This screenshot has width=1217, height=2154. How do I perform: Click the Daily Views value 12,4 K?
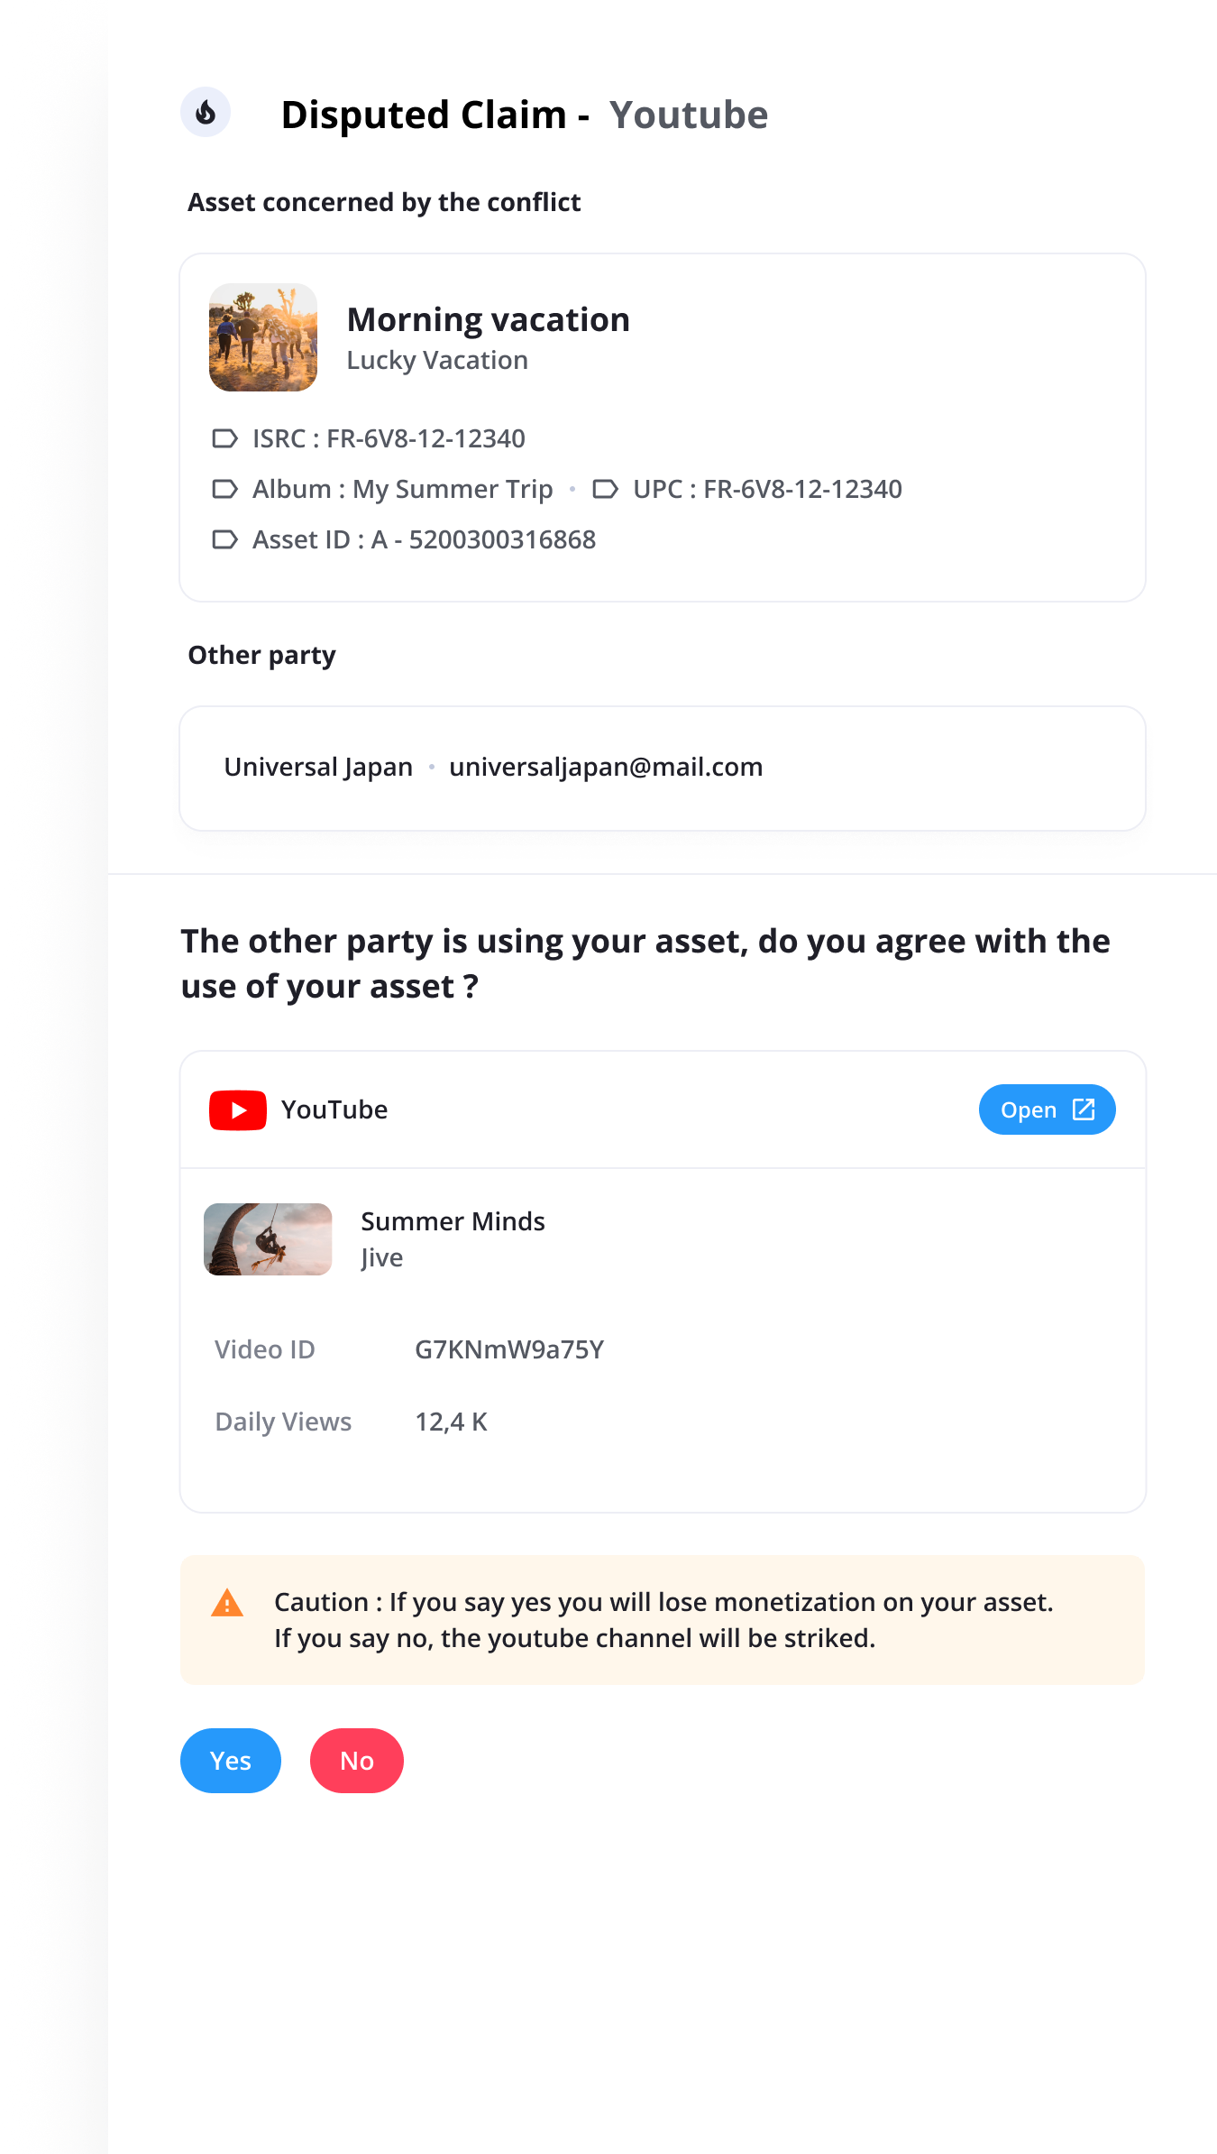[451, 1422]
